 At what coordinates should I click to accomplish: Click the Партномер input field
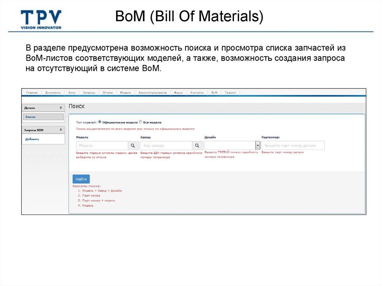tap(293, 145)
